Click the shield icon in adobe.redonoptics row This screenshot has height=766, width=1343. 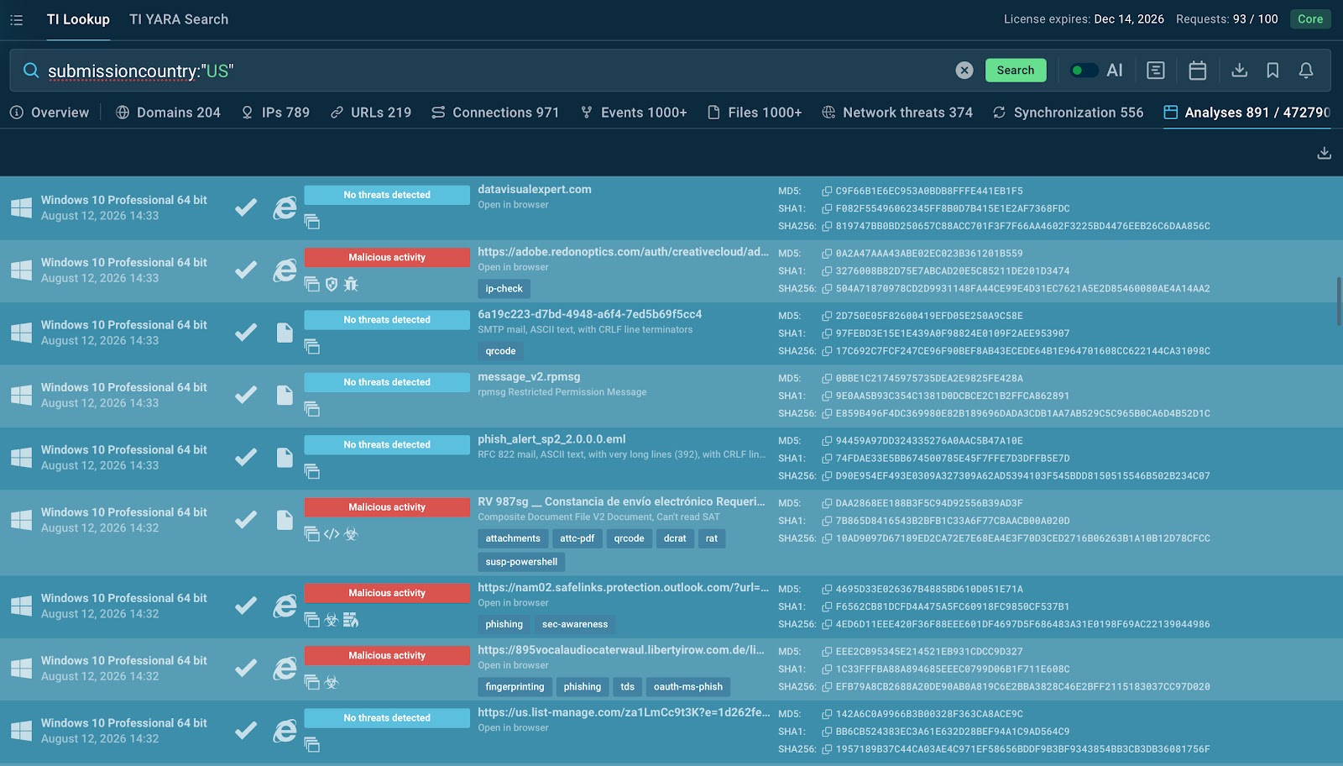[332, 284]
